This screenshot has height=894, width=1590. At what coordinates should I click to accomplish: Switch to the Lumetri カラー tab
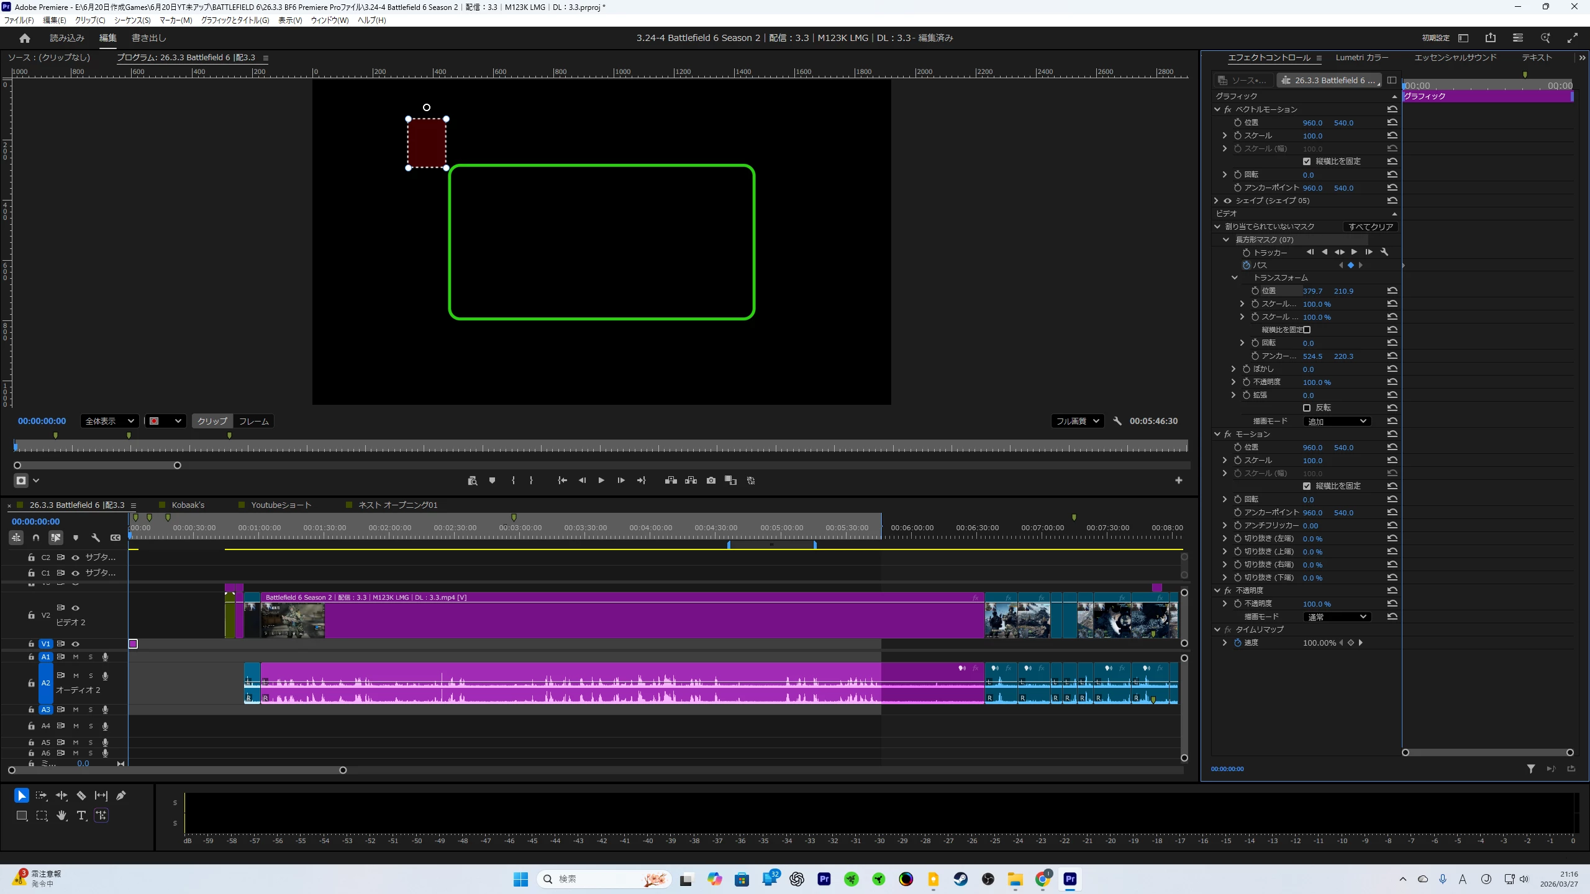[x=1361, y=57]
